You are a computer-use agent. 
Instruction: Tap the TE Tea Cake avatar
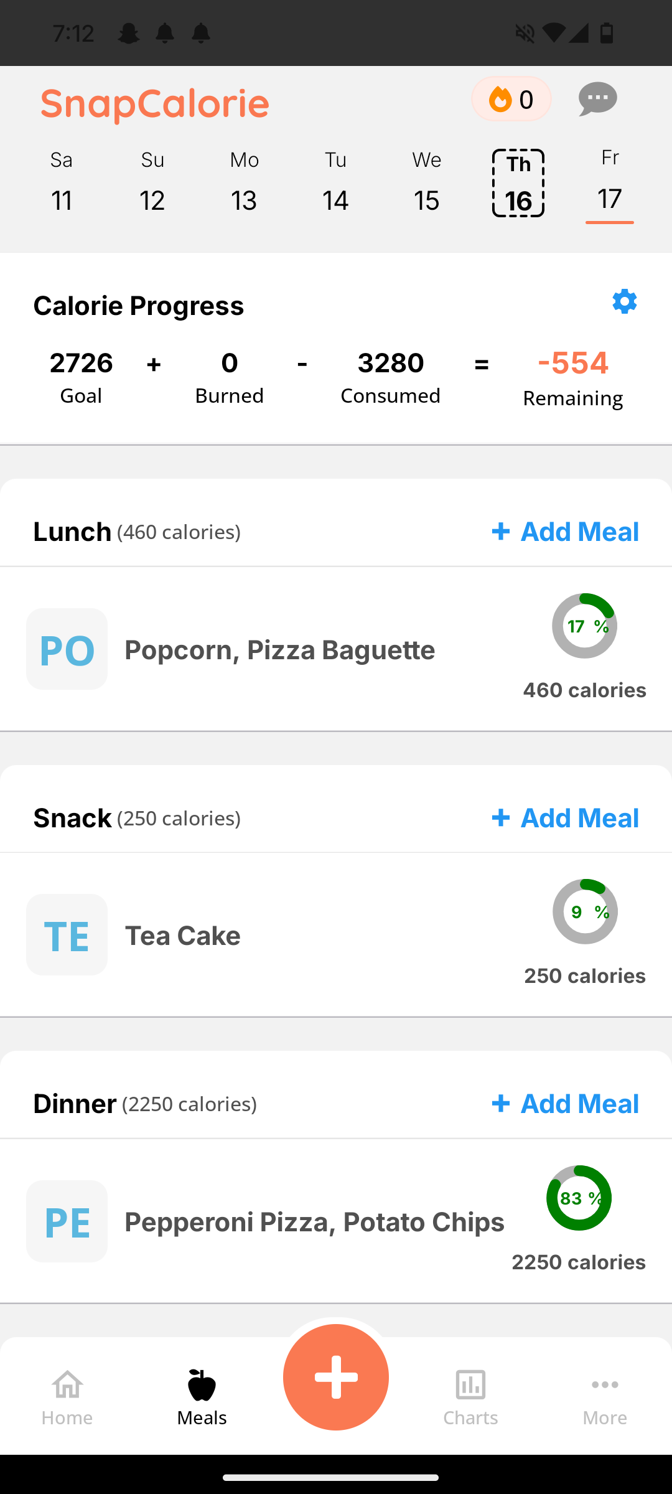(x=67, y=935)
